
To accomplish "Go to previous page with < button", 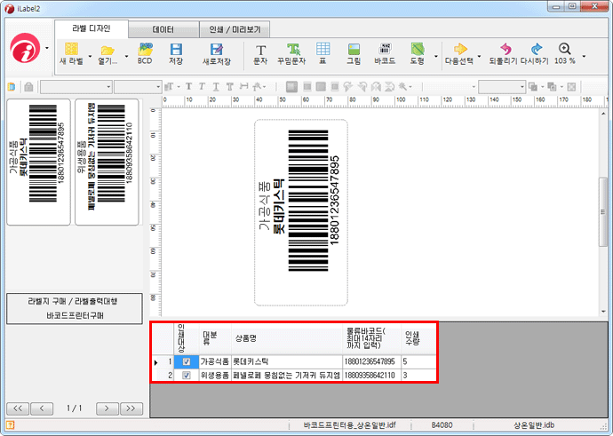I will point(42,408).
